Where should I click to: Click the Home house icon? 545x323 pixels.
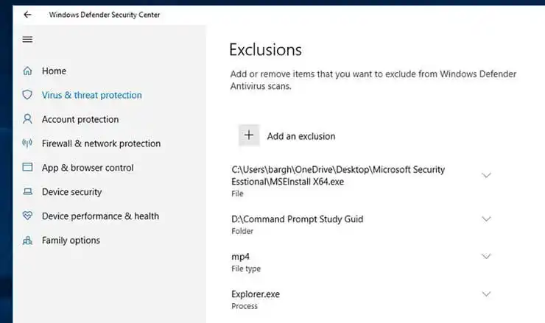28,71
